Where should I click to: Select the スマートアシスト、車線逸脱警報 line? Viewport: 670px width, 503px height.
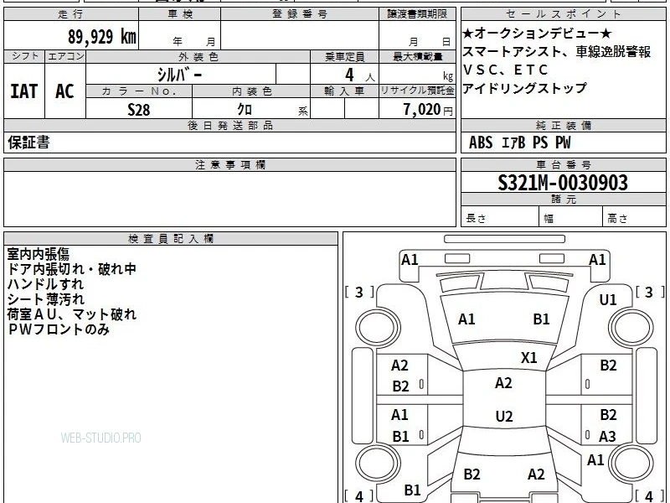pyautogui.click(x=556, y=52)
